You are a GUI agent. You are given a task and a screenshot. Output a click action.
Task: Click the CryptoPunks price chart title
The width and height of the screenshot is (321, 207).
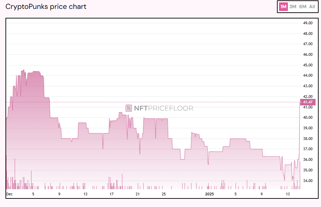click(46, 7)
